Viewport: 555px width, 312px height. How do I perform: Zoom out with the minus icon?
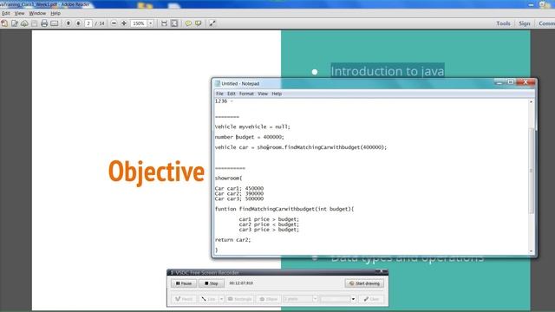[x=114, y=23]
